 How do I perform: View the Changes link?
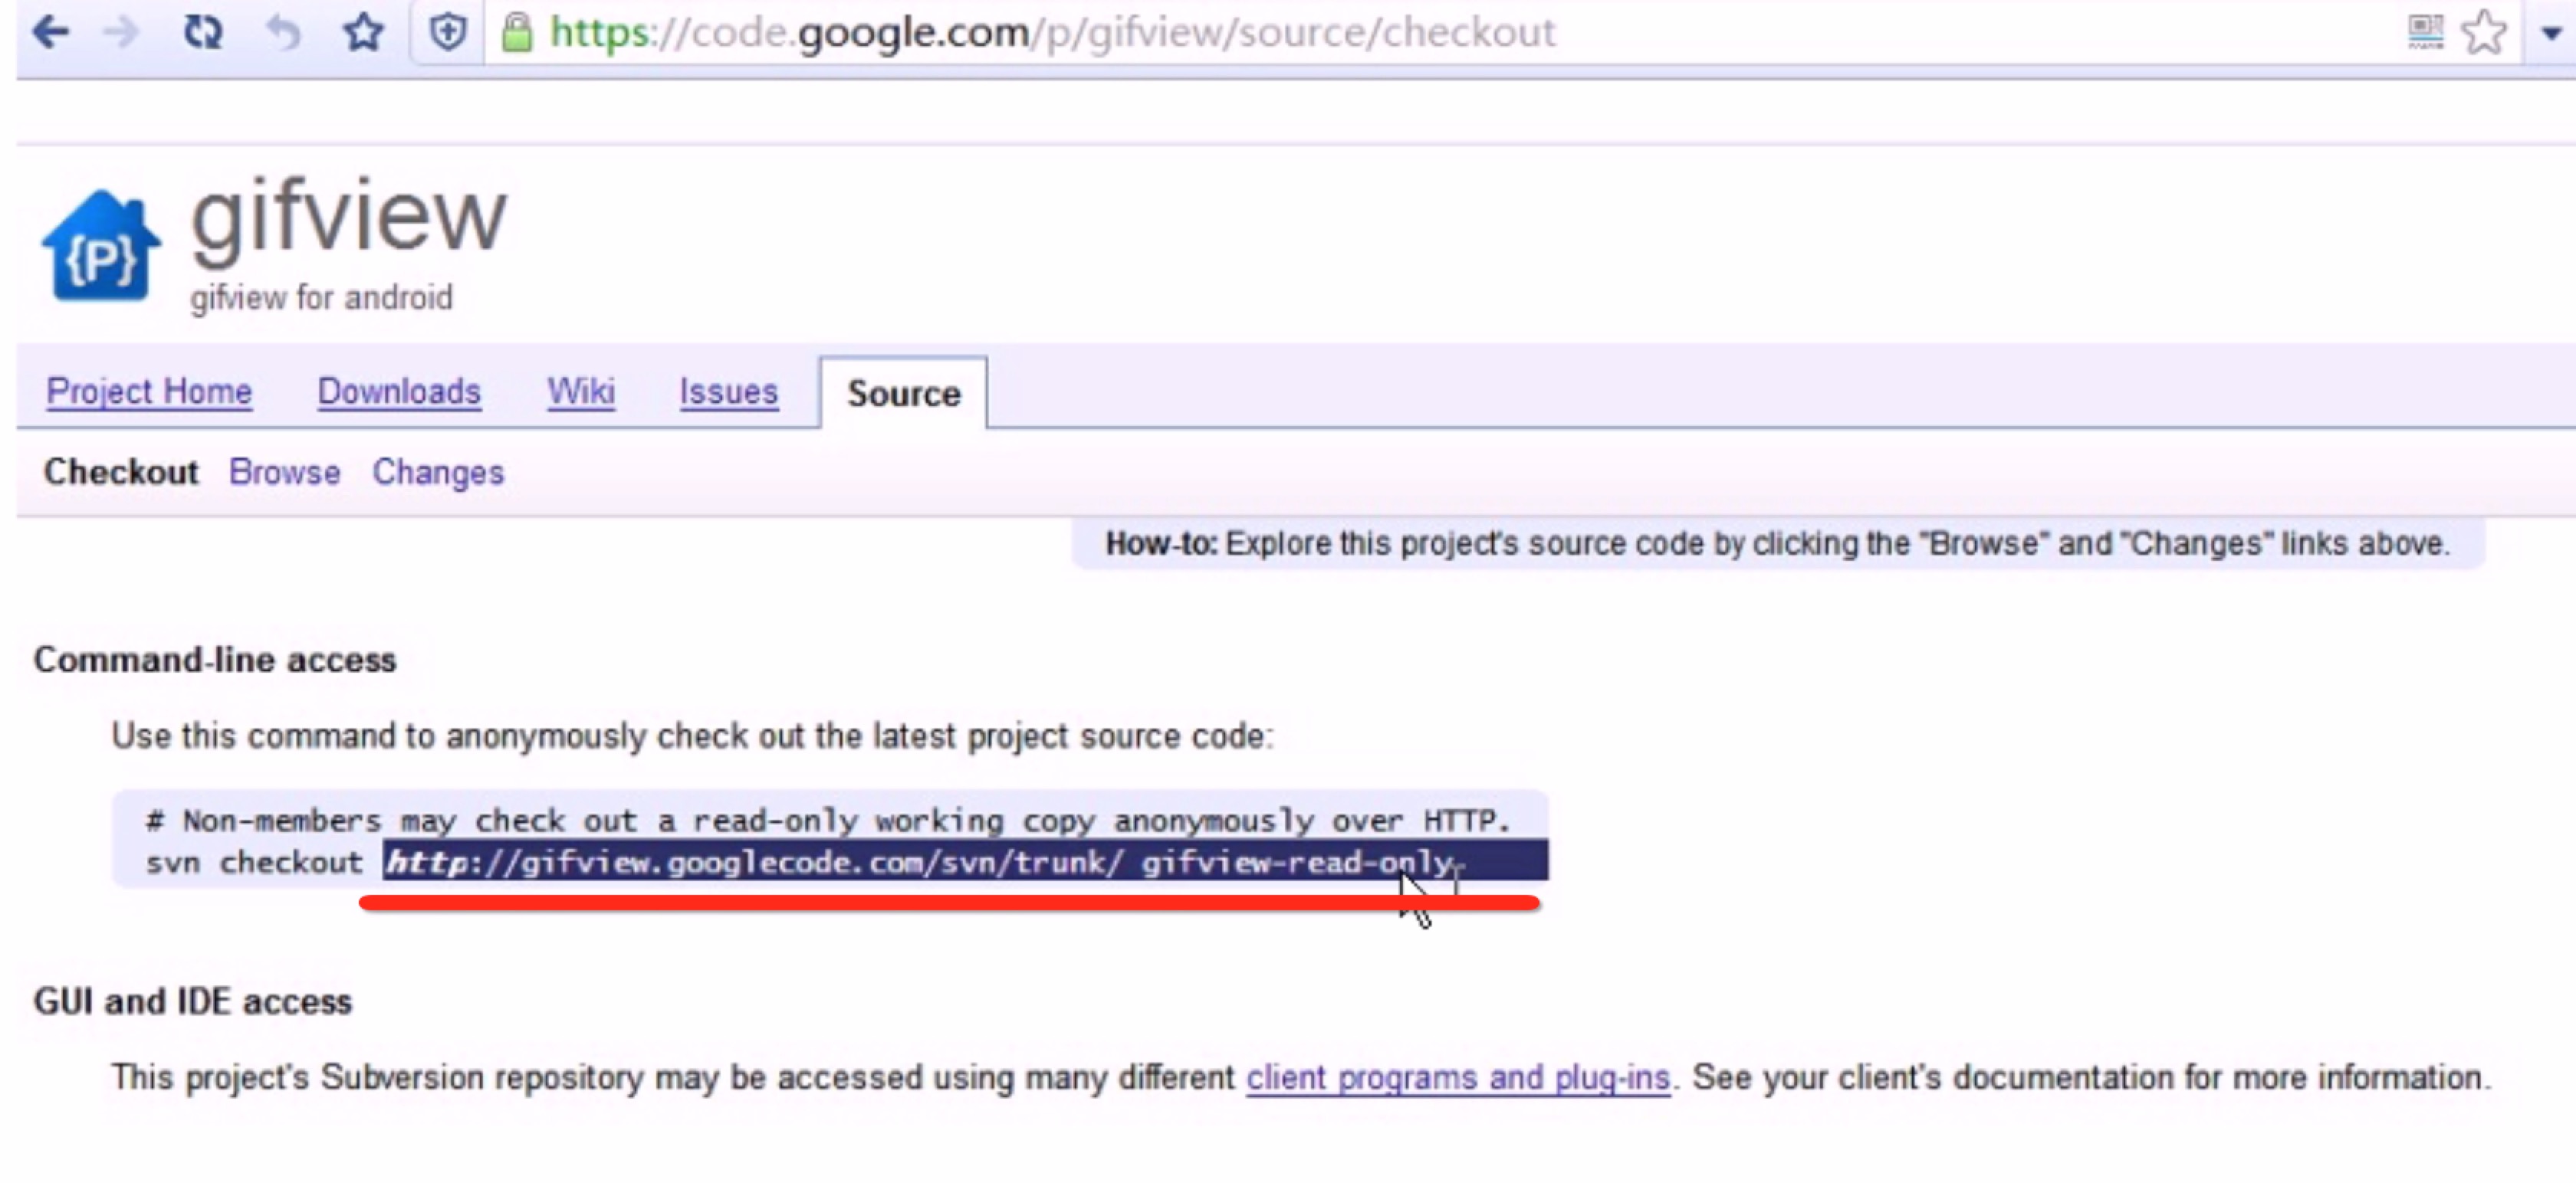(x=438, y=473)
